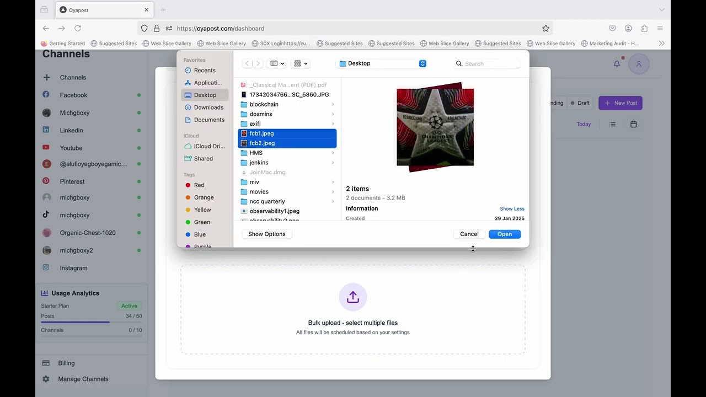Open Firefox extensions puzzle icon
This screenshot has width=706, height=397.
pyautogui.click(x=644, y=28)
